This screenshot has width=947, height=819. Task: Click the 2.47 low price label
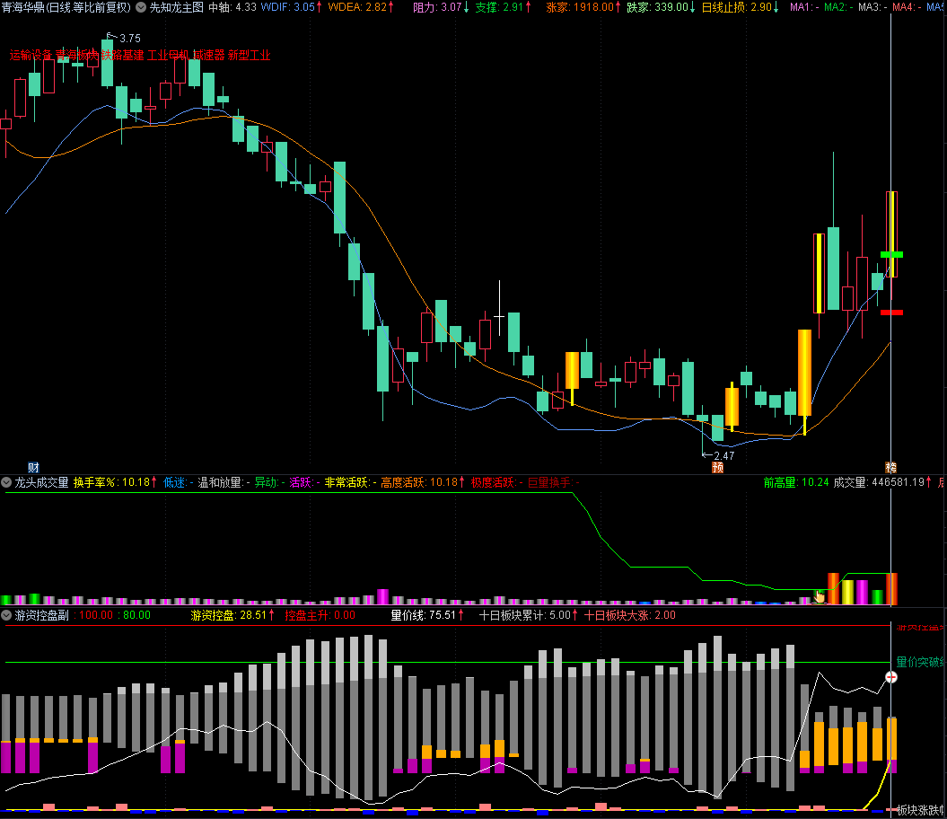point(723,456)
